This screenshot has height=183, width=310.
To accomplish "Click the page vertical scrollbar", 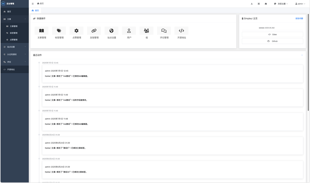I will pos(308,62).
